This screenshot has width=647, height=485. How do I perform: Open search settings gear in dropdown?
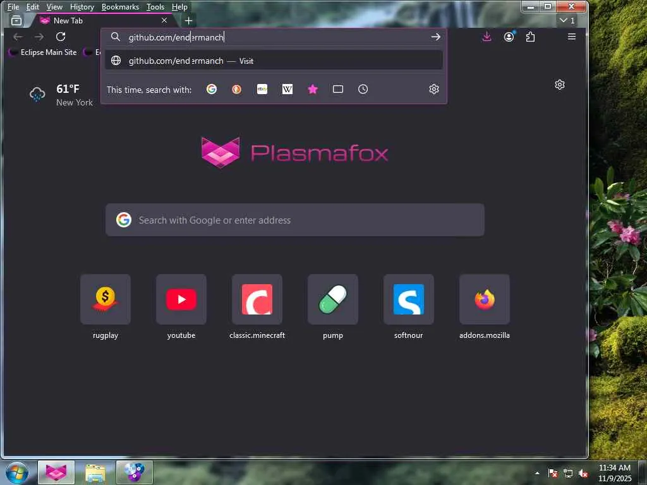[434, 89]
